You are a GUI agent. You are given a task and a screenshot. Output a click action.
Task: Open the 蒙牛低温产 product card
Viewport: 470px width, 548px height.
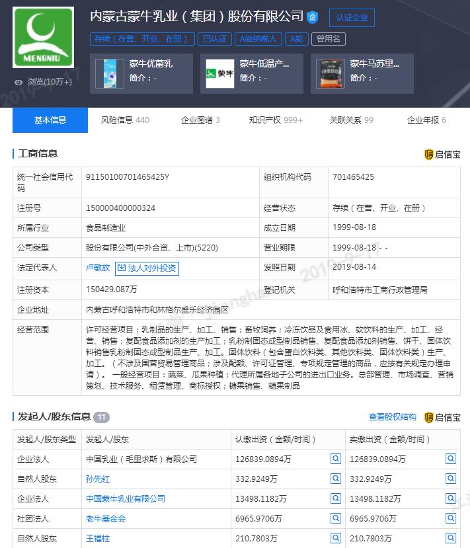[x=252, y=73]
